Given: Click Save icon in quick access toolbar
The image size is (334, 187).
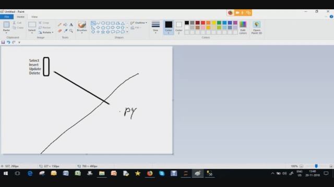Looking at the screenshot, I should pyautogui.click(x=3, y=43).
